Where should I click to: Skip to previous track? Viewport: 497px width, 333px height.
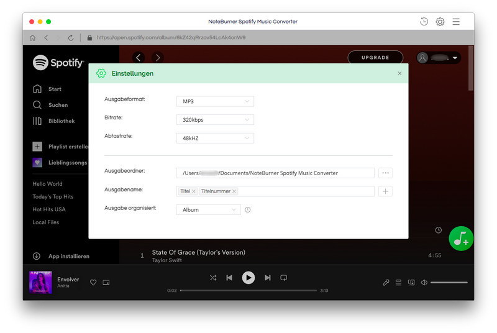pos(229,278)
